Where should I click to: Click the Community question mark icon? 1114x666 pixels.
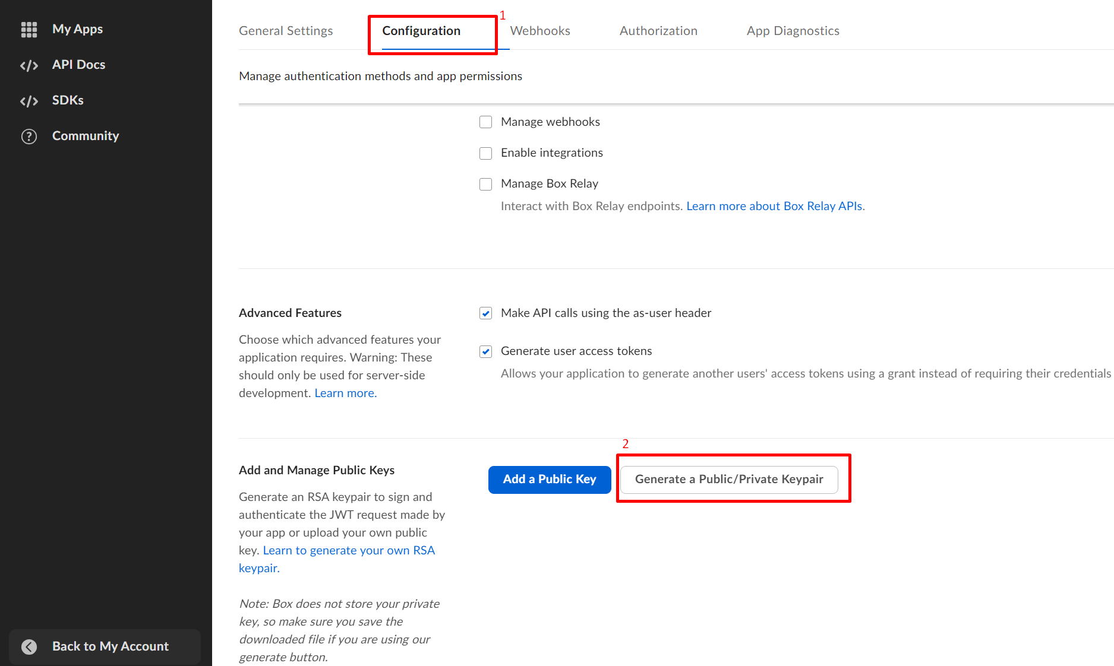click(x=29, y=137)
